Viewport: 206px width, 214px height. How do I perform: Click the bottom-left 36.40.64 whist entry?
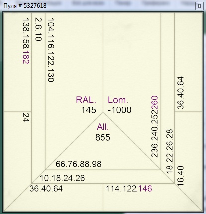pos(46,189)
